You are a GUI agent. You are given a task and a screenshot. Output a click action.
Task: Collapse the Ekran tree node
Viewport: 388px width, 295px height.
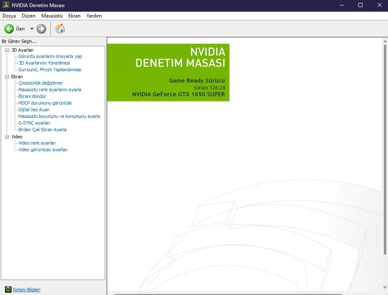coord(7,77)
